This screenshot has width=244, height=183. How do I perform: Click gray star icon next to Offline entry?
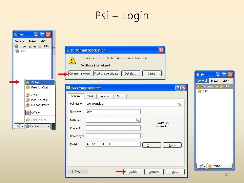(x=28, y=112)
